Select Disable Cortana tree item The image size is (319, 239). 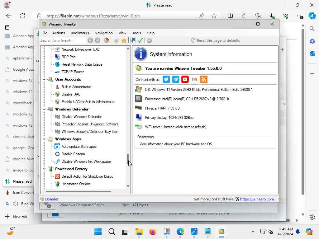pos(73,154)
